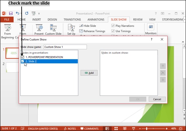The width and height of the screenshot is (186, 131).
Task: Open the COMMENTS pane
Action: (x=89, y=129)
